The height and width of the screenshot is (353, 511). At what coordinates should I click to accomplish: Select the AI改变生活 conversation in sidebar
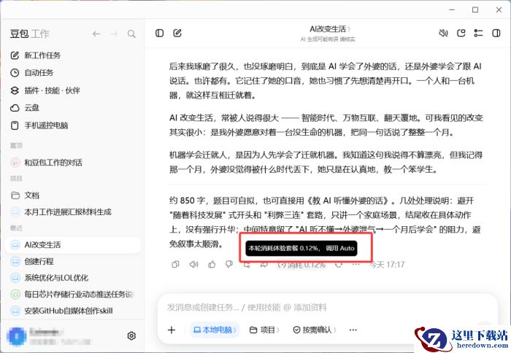pyautogui.click(x=73, y=244)
